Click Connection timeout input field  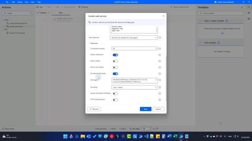(x=135, y=49)
